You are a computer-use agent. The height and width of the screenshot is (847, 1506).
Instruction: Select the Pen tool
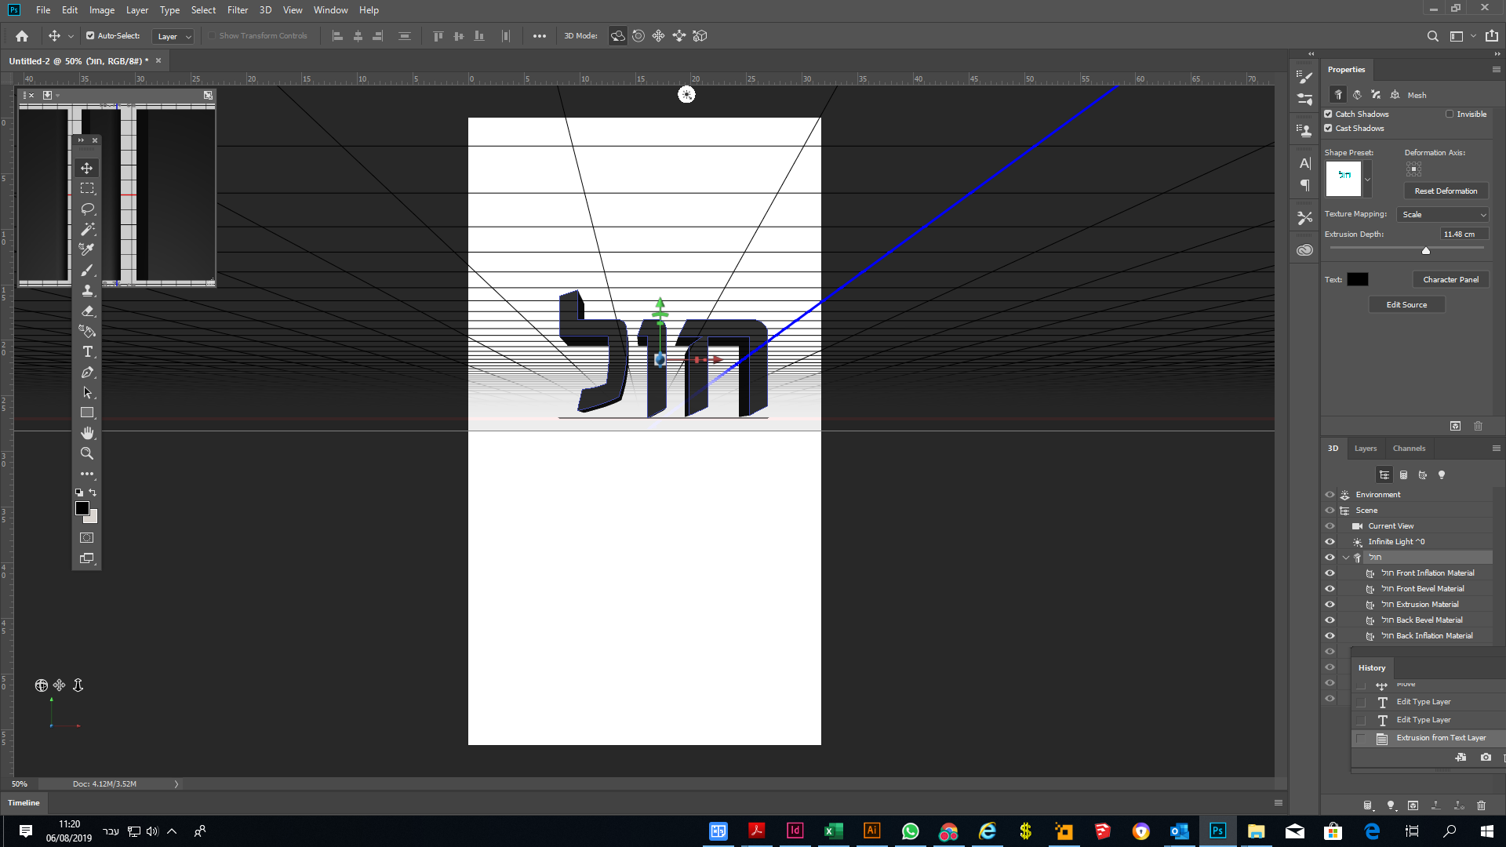point(86,373)
